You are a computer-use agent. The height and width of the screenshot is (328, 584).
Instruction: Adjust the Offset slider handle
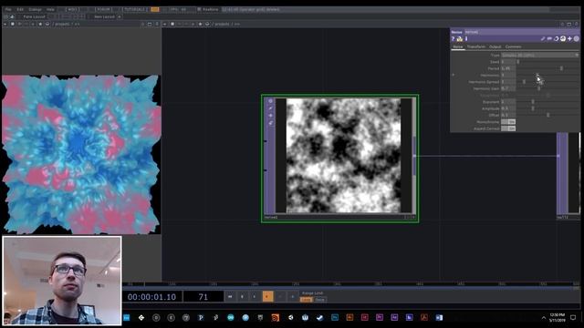click(547, 116)
